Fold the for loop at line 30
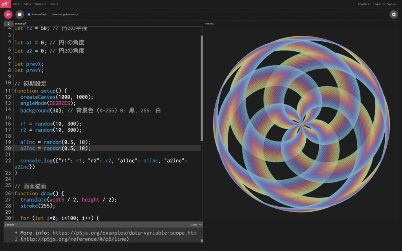402x251 pixels. [12, 217]
